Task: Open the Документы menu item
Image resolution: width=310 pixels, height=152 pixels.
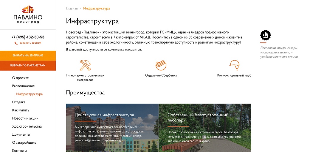Action: (21, 134)
